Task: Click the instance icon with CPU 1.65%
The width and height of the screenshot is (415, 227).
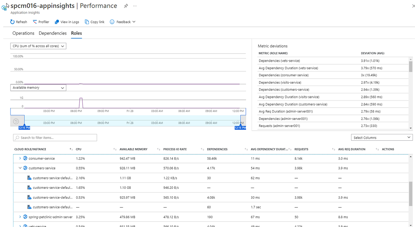Action: 29,188
